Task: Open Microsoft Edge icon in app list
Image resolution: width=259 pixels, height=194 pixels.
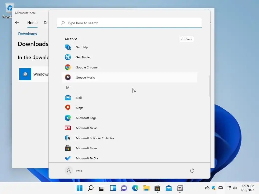Action: click(x=68, y=118)
